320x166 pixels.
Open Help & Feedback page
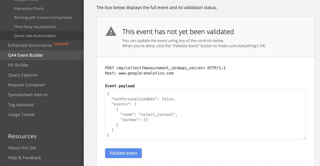24,158
